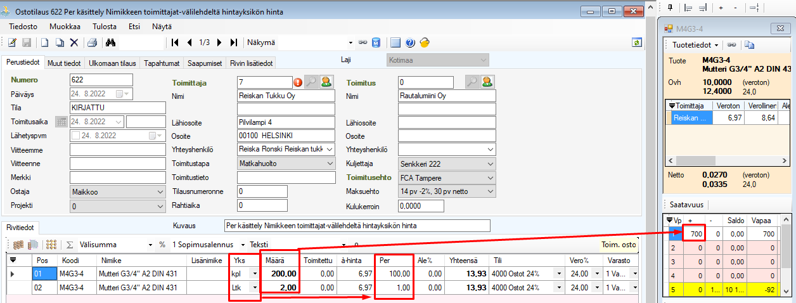Image resolution: width=796 pixels, height=303 pixels.
Task: Open the Toimitusaika calendar grid icon
Action: 61,122
